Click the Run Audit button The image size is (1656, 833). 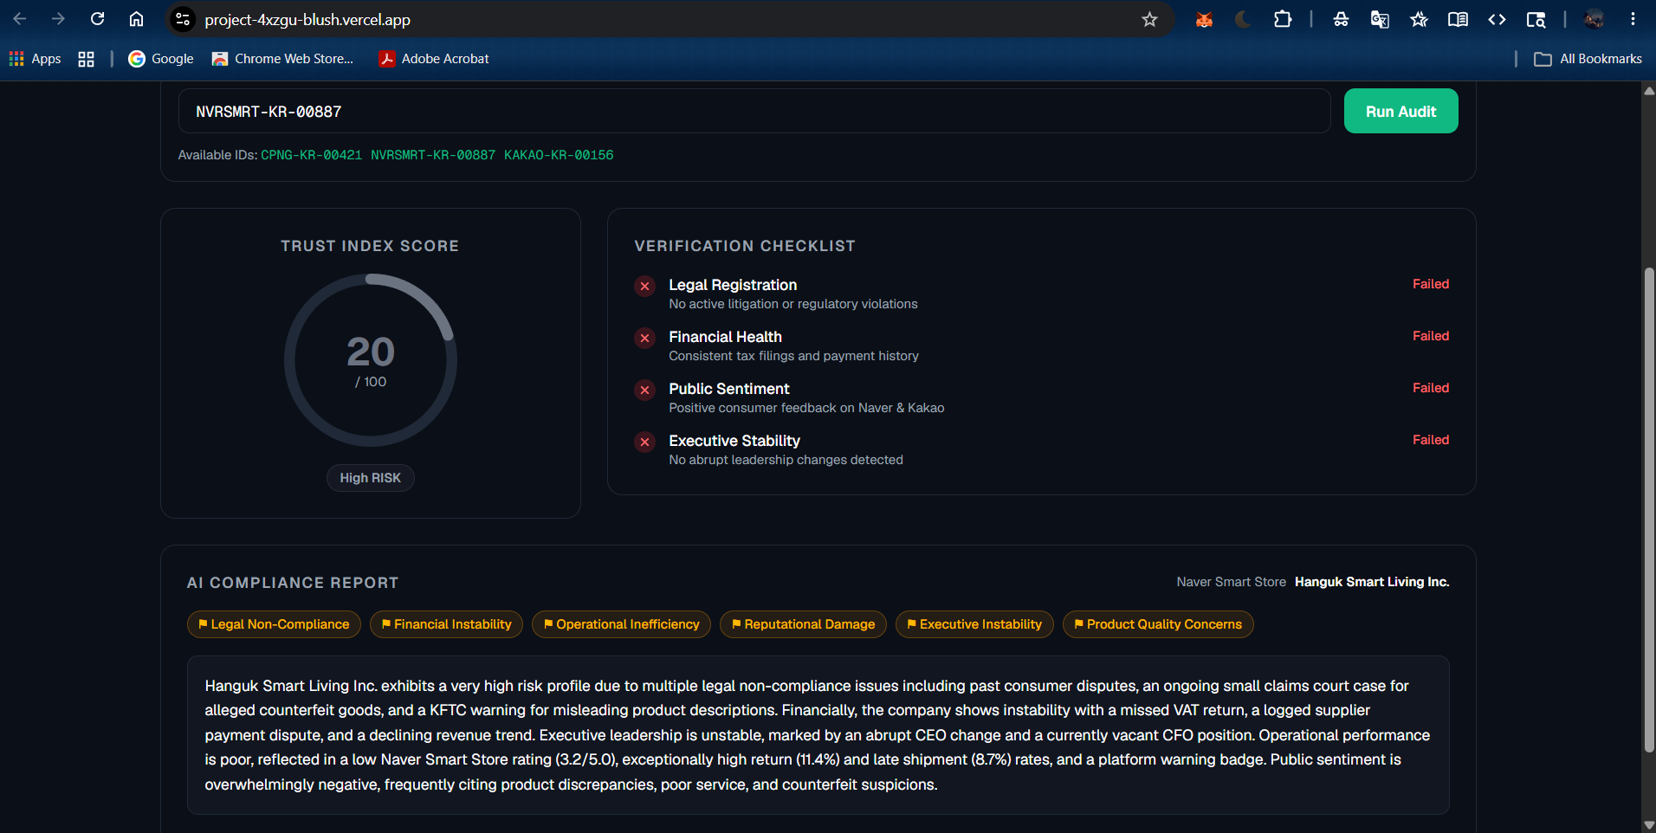[1400, 111]
